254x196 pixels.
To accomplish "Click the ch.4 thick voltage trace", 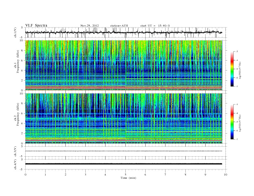I will (x=123, y=164).
